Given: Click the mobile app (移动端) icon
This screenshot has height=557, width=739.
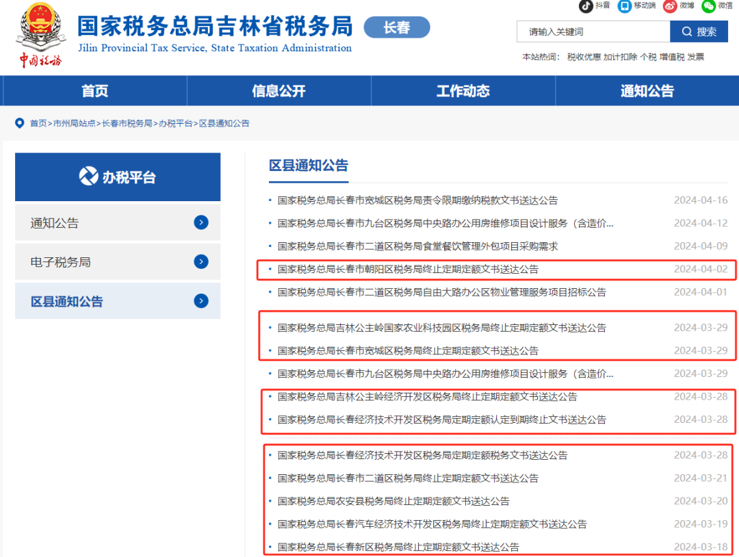Looking at the screenshot, I should [x=625, y=5].
